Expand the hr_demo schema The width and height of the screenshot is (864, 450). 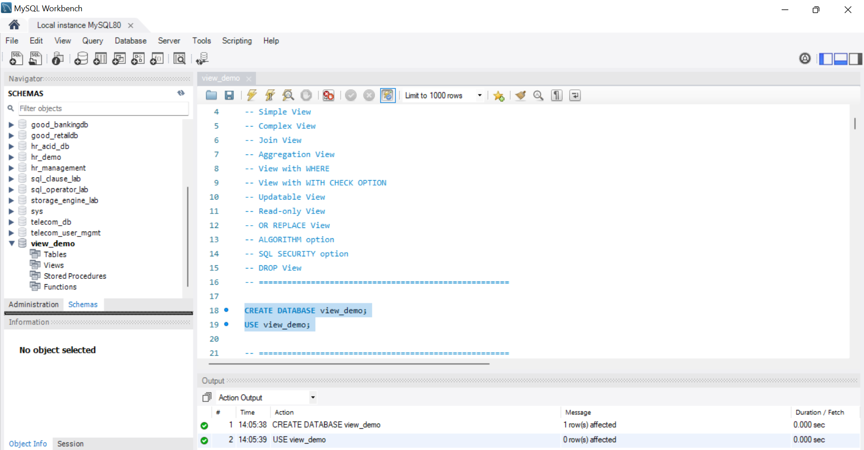pyautogui.click(x=11, y=157)
